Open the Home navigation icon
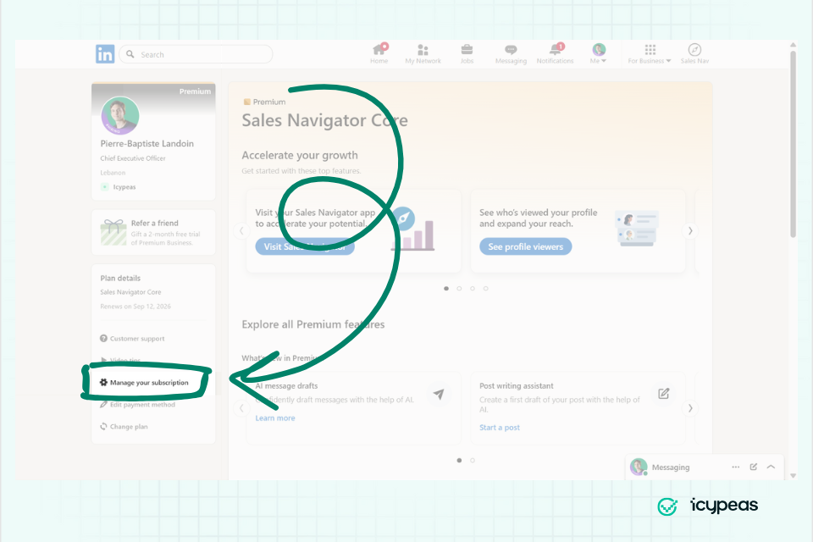The image size is (813, 542). (379, 53)
